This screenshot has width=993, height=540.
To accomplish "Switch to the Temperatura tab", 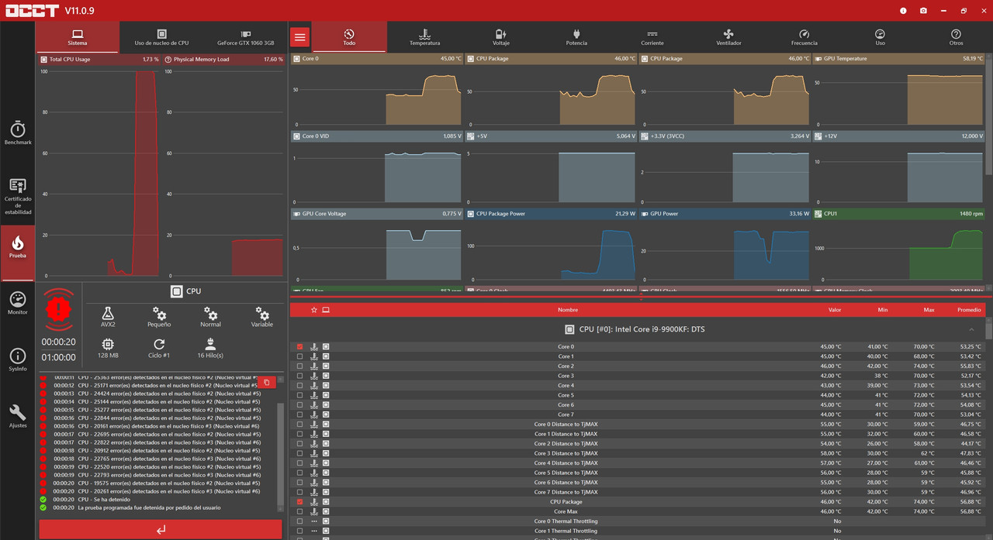I will point(424,37).
